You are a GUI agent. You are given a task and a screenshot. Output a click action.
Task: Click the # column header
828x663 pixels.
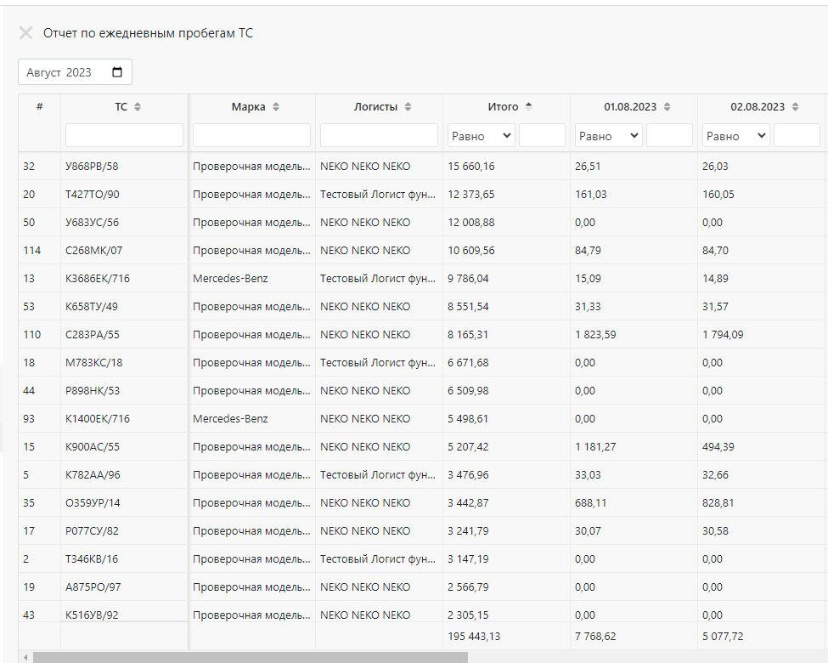(x=40, y=107)
